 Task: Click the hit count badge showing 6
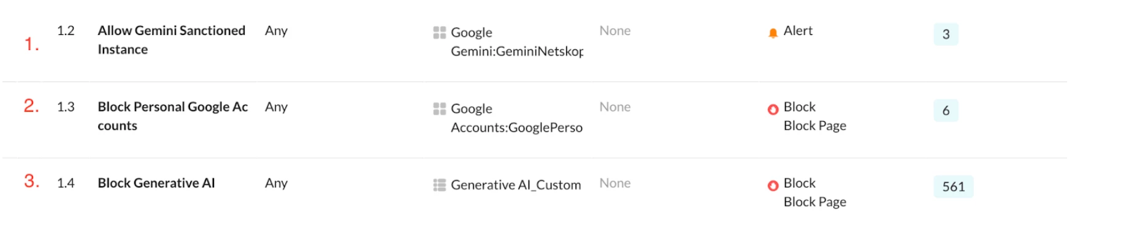click(946, 111)
